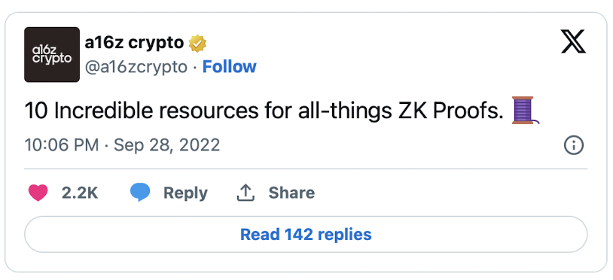Open the @a16zcrypto handle link

tap(136, 67)
